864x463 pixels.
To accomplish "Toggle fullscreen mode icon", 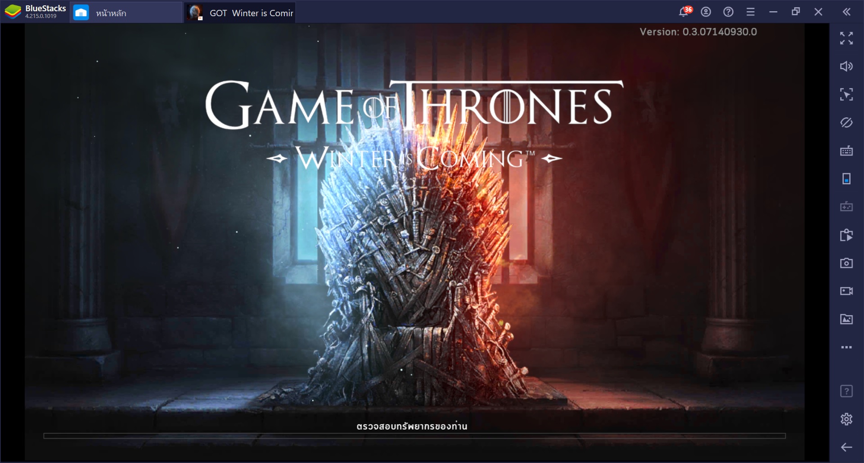I will 846,38.
